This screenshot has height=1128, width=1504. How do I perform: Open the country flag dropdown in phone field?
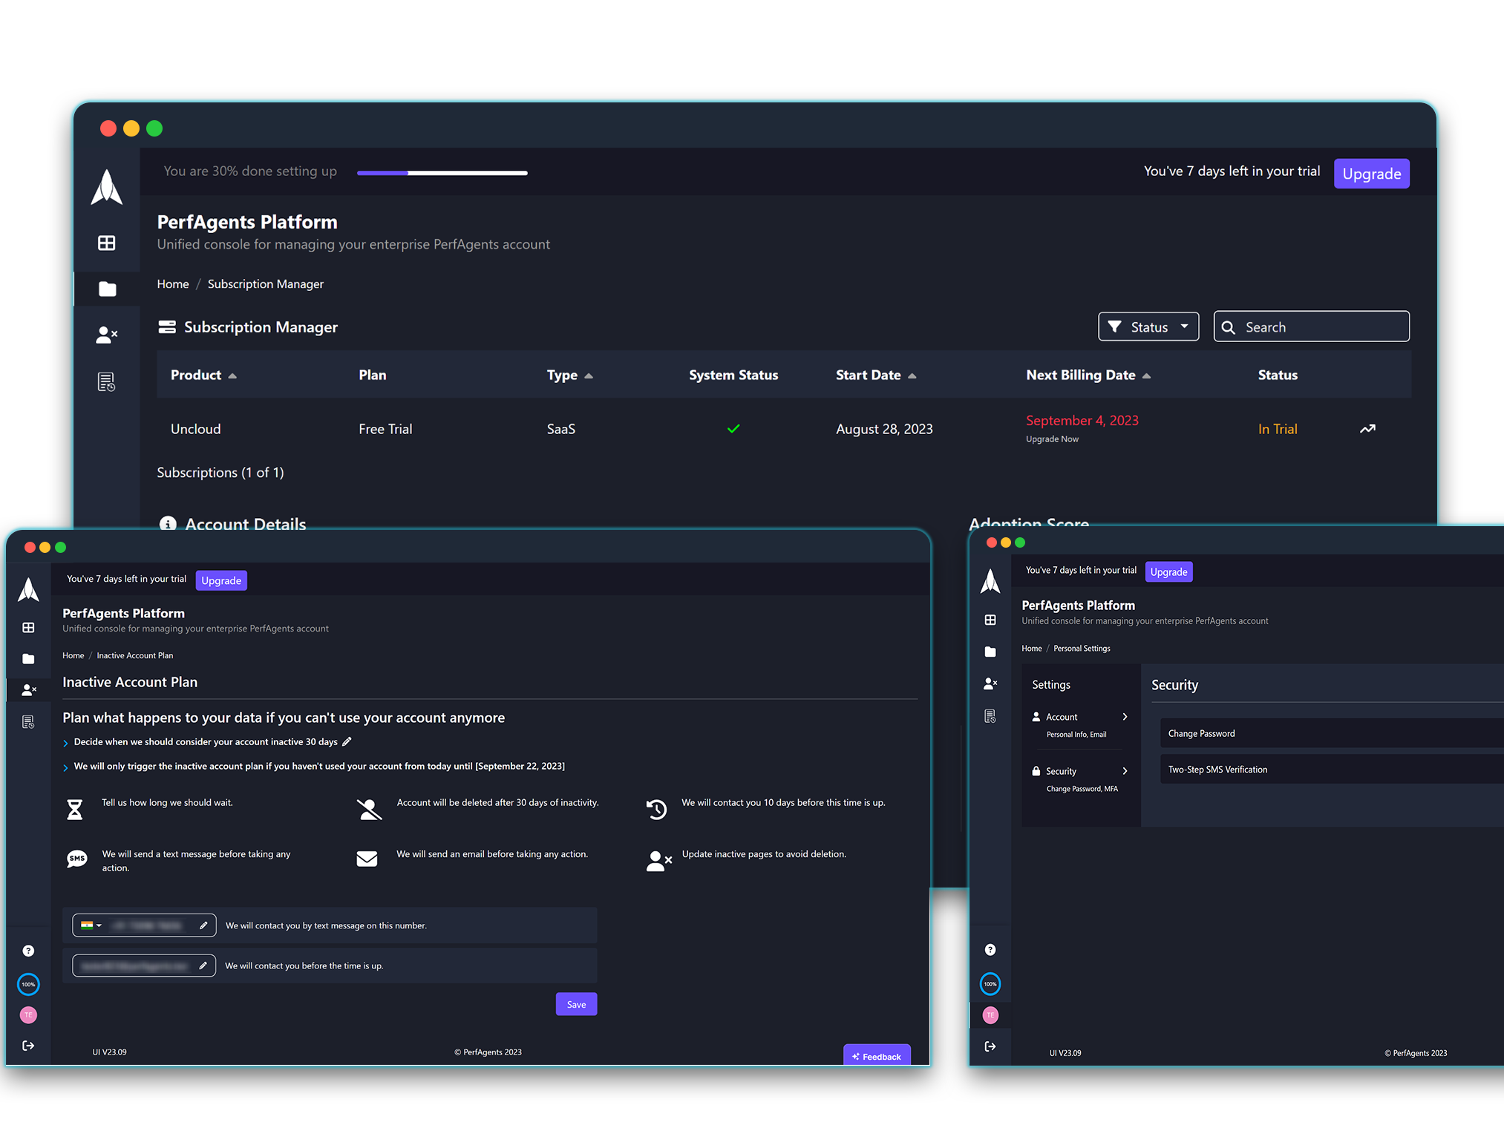(x=91, y=925)
